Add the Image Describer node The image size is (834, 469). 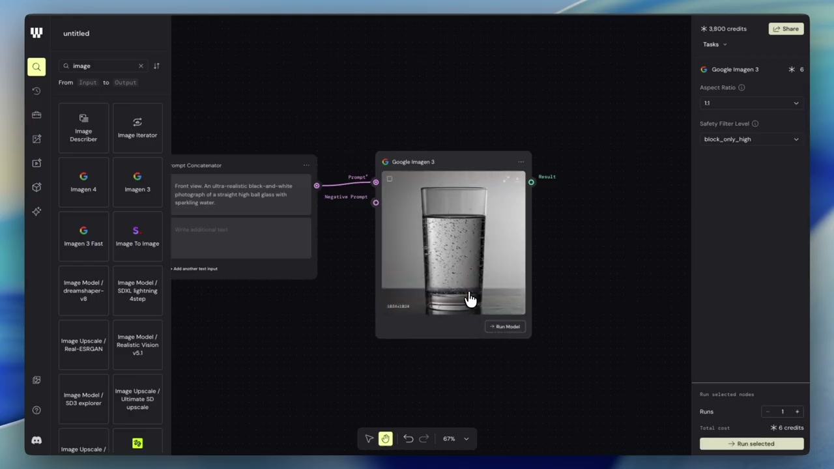(x=83, y=128)
